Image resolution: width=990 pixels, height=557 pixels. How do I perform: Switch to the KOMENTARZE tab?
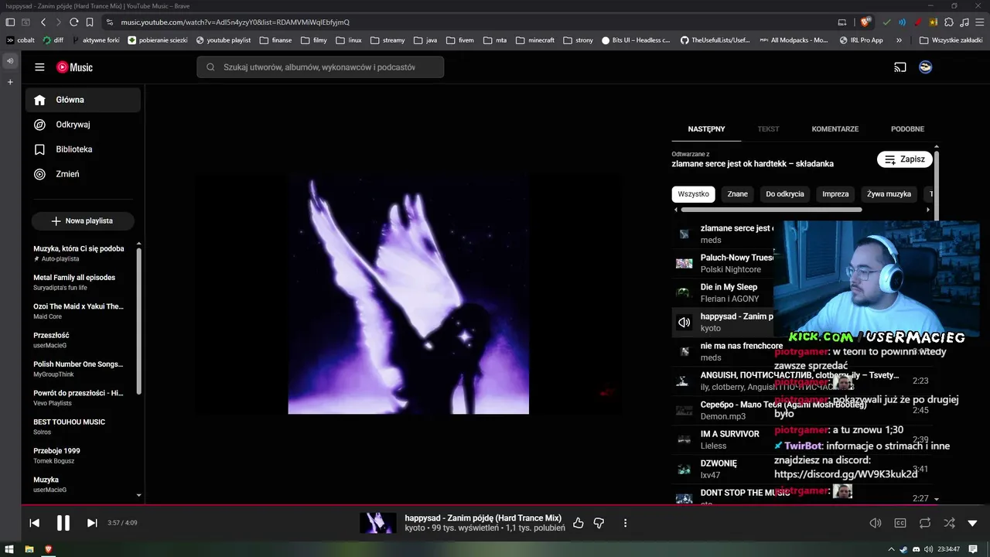835,129
